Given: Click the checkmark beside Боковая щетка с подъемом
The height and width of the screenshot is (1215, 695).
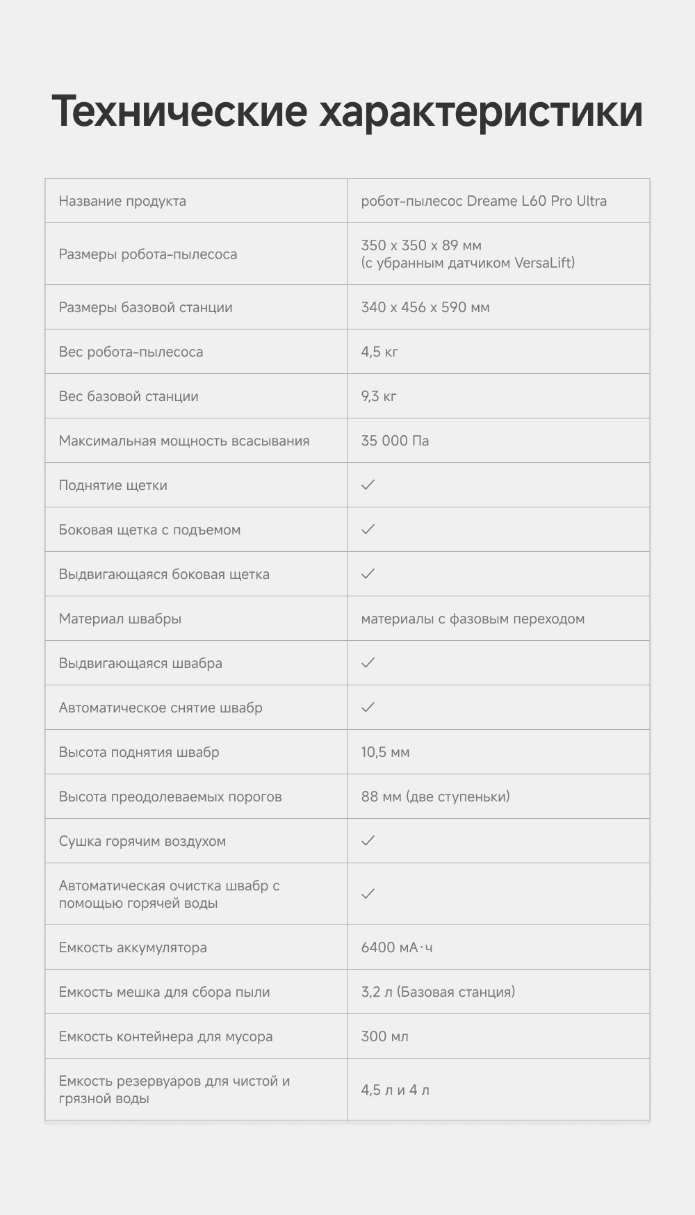Looking at the screenshot, I should [368, 529].
